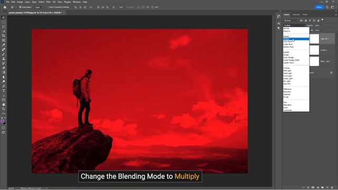Screen dimensions: 338x190
Task: Click the black background color swatch
Action: tap(4, 123)
